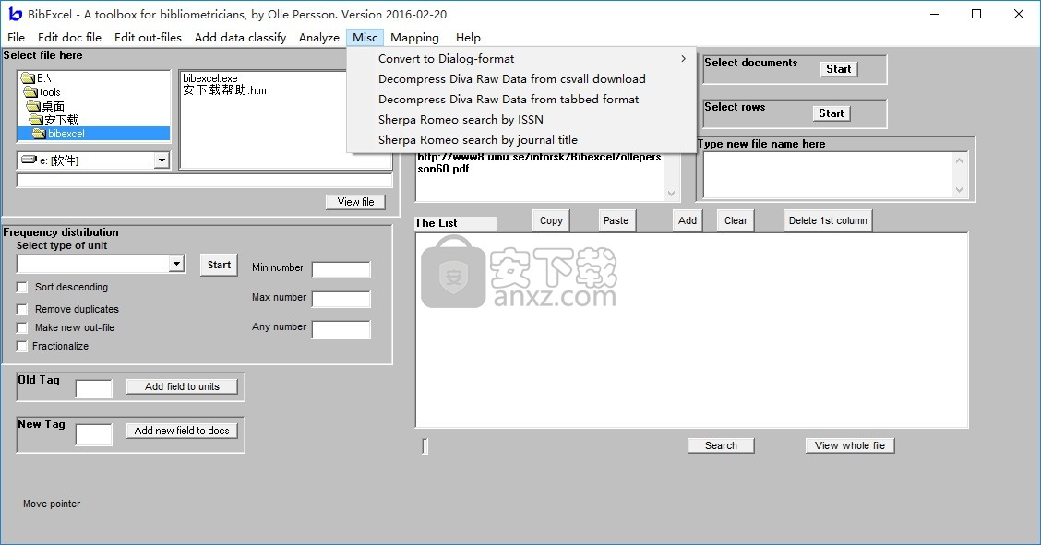Enable Make new out-file checkbox

(x=22, y=327)
